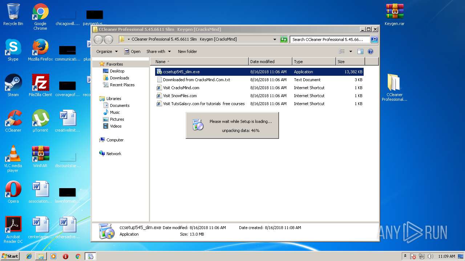The height and width of the screenshot is (261, 465).
Task: Launch Google Chrome from the desktop
Action: (40, 17)
